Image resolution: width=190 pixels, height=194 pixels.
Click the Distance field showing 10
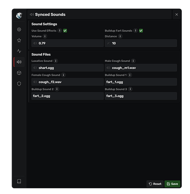pos(141,43)
